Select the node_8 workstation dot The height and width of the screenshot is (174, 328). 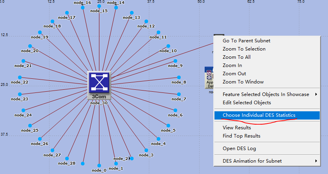tap(179, 78)
